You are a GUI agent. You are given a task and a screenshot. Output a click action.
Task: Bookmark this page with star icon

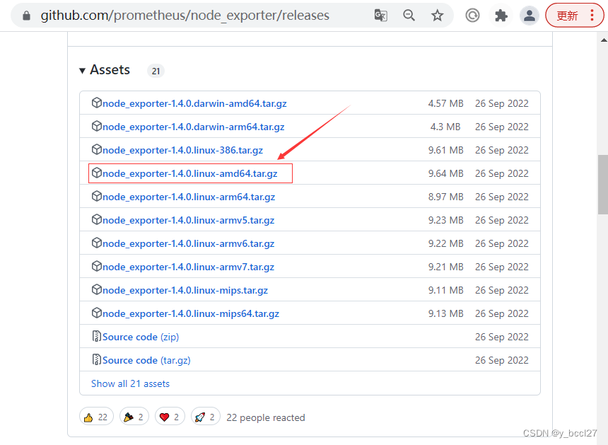438,16
